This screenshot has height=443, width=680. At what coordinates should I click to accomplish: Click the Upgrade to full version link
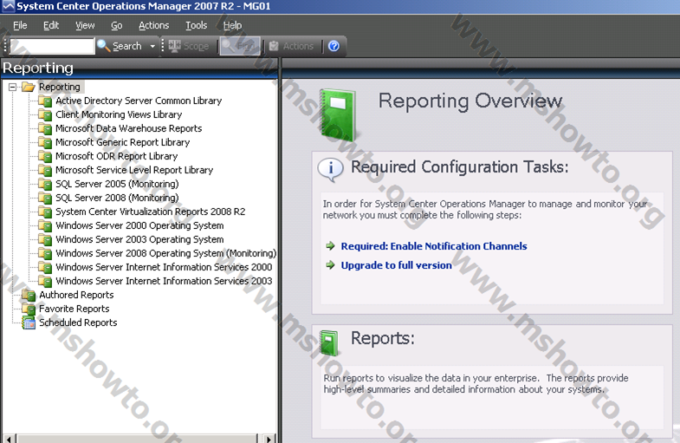tap(396, 265)
